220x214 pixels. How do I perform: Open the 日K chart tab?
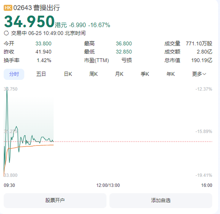68,74
